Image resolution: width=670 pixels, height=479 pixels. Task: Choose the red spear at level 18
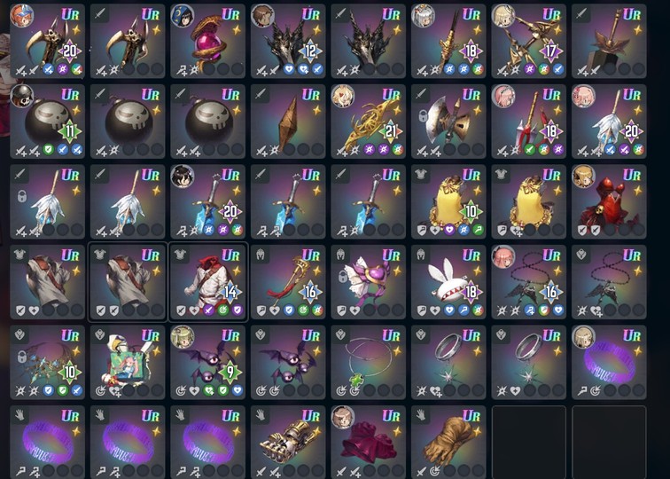(x=529, y=122)
